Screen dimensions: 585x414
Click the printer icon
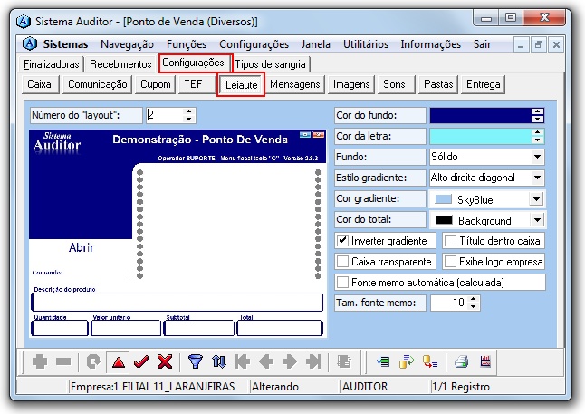click(x=461, y=361)
